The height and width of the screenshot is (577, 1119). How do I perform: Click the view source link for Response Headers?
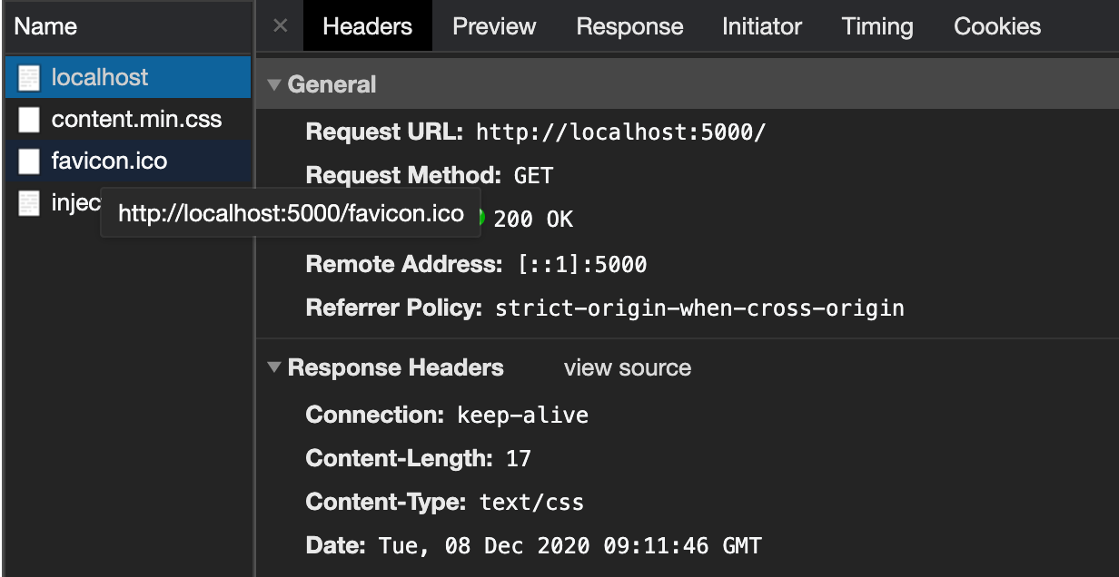click(x=627, y=367)
